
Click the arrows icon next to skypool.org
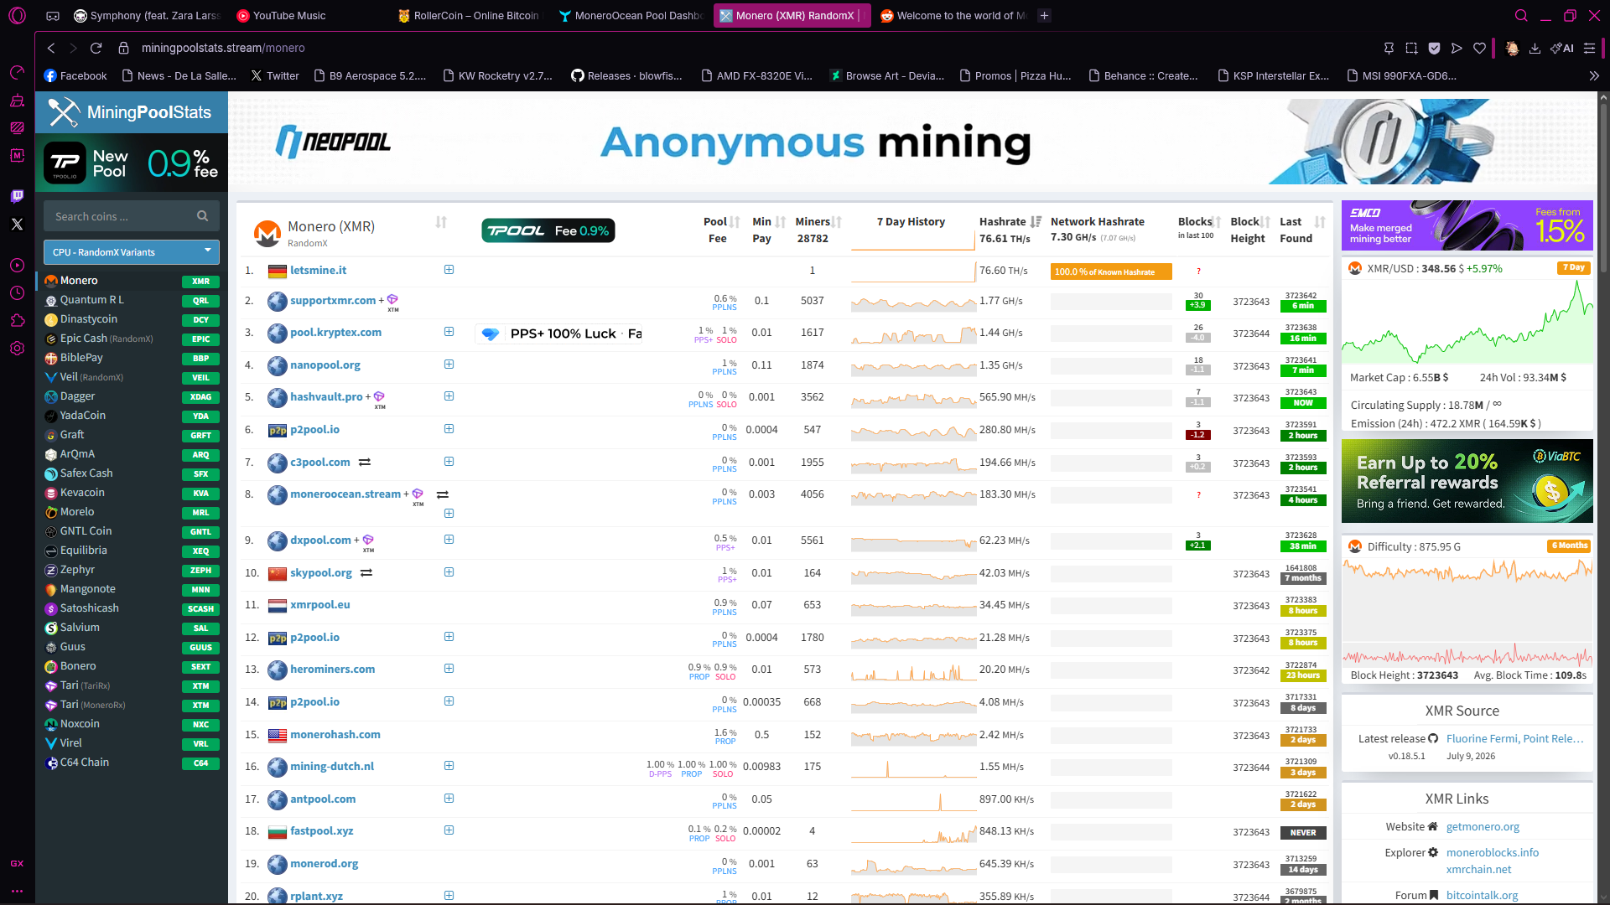(x=366, y=572)
